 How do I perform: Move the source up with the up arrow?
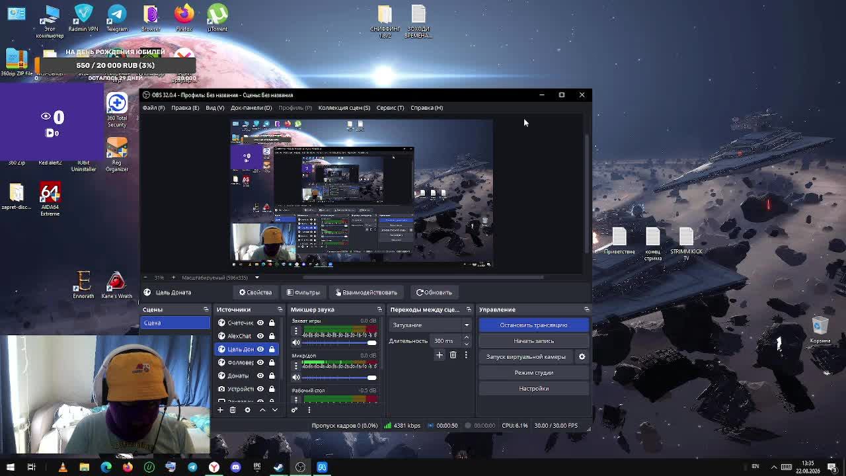pos(262,410)
